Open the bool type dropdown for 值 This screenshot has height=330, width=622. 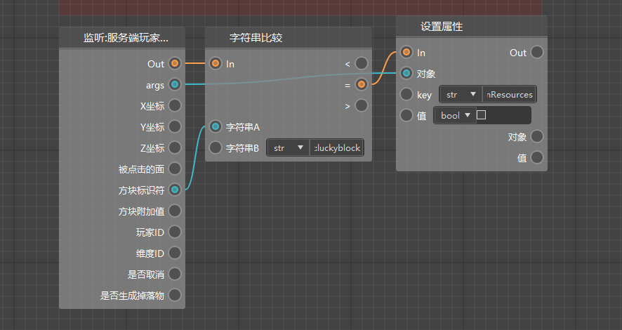pyautogui.click(x=455, y=115)
